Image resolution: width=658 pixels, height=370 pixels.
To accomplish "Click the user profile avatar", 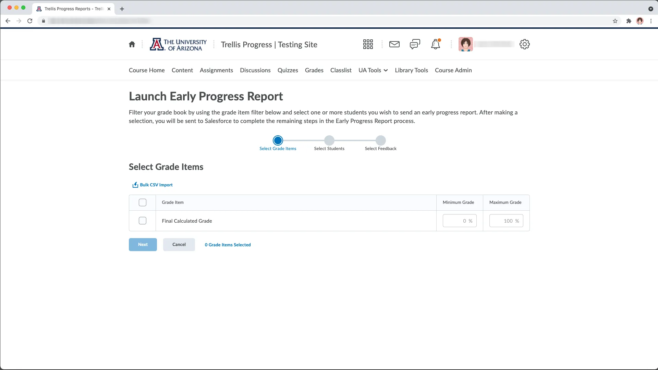I will click(x=466, y=44).
